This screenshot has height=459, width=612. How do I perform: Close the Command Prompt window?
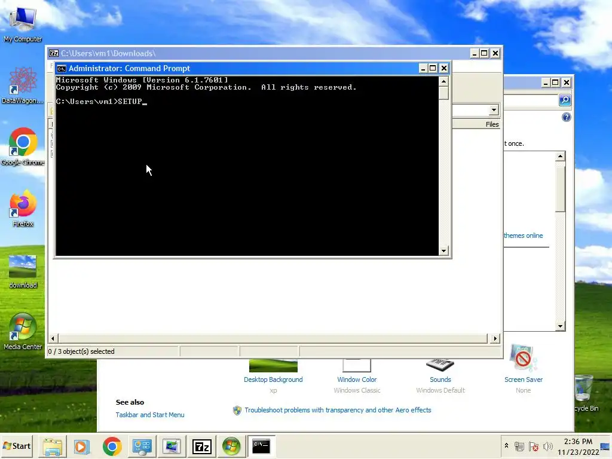point(444,68)
